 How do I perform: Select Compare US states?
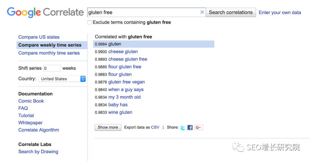coord(39,37)
